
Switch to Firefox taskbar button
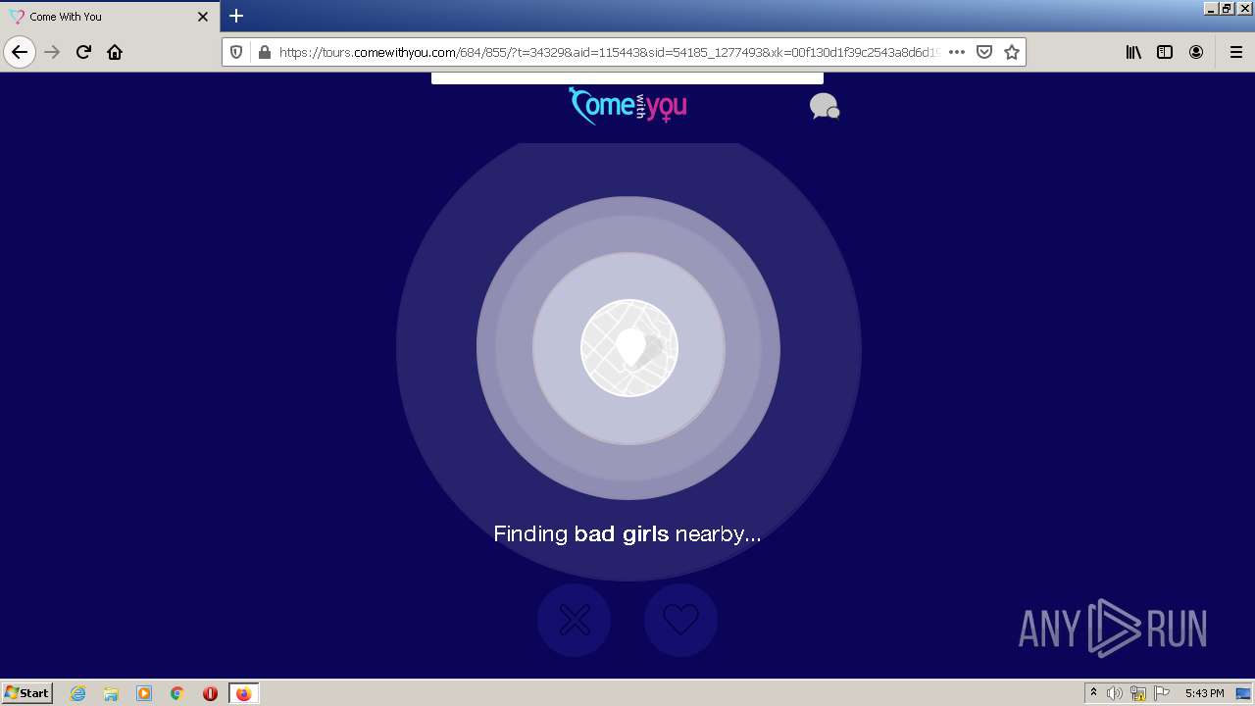coord(243,693)
